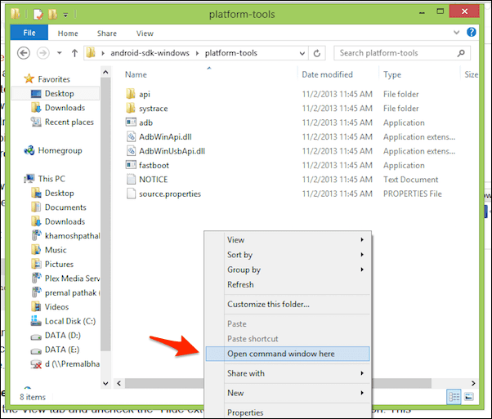The height and width of the screenshot is (419, 492).
Task: Open recent locations dropdown arrow
Action: (x=60, y=53)
